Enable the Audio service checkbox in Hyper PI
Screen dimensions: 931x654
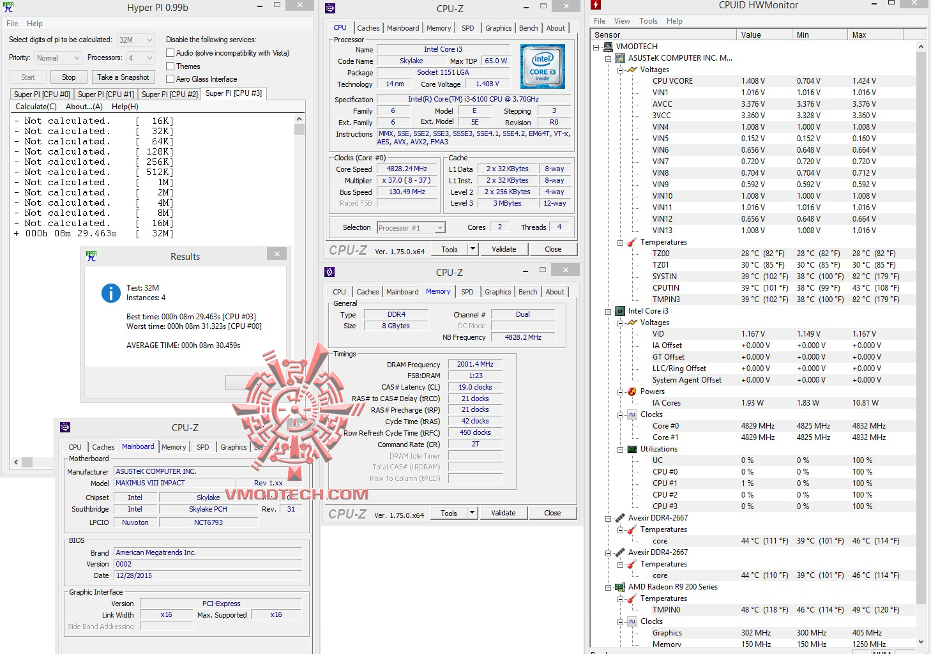tap(170, 53)
